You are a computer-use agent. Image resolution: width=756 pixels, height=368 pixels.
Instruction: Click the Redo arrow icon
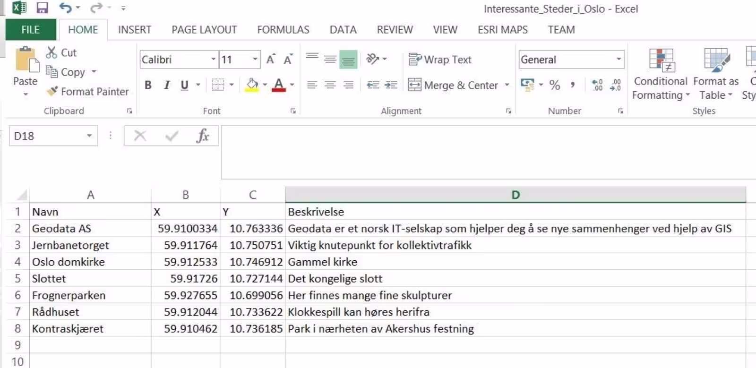coord(96,8)
